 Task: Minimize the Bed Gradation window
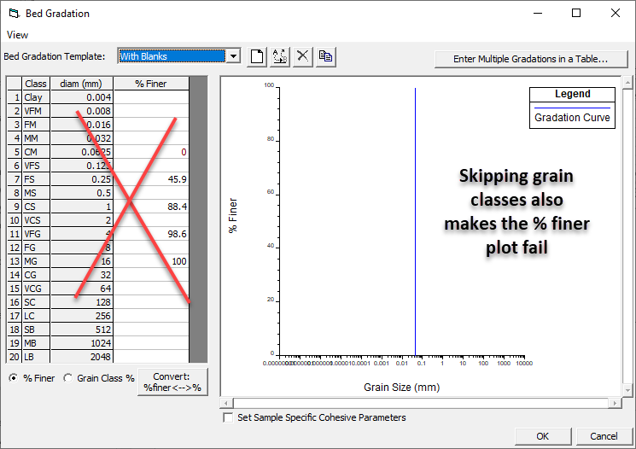click(538, 14)
